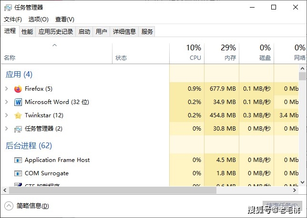Click Twinkstar disk value 0.3 MB/秒

(257, 115)
